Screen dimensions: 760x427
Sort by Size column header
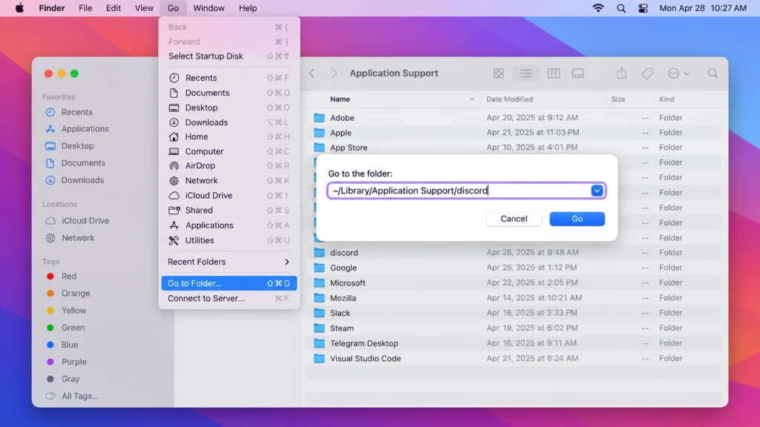click(618, 99)
